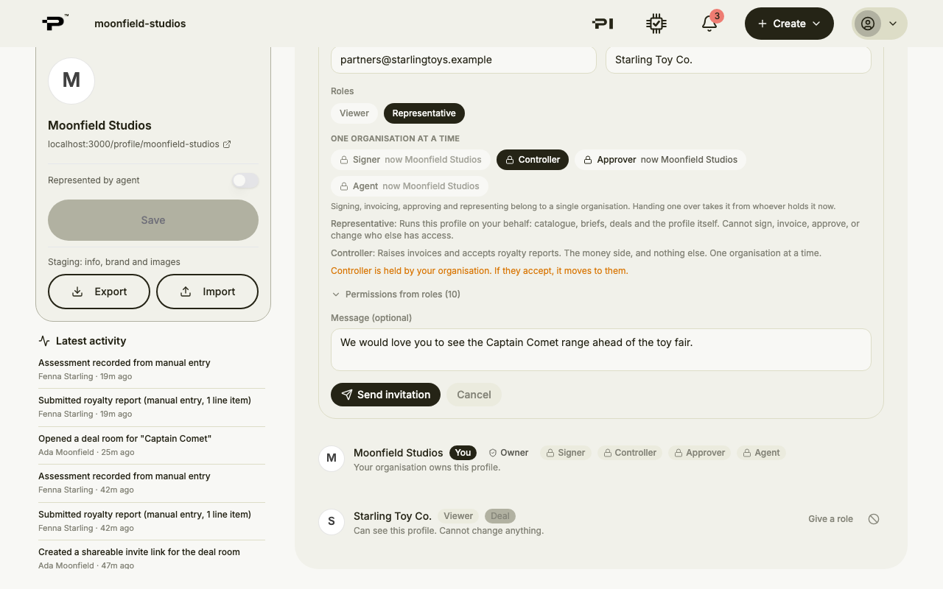Viewport: 943px width, 589px height.
Task: Select the Viewer role chip
Action: tap(354, 113)
